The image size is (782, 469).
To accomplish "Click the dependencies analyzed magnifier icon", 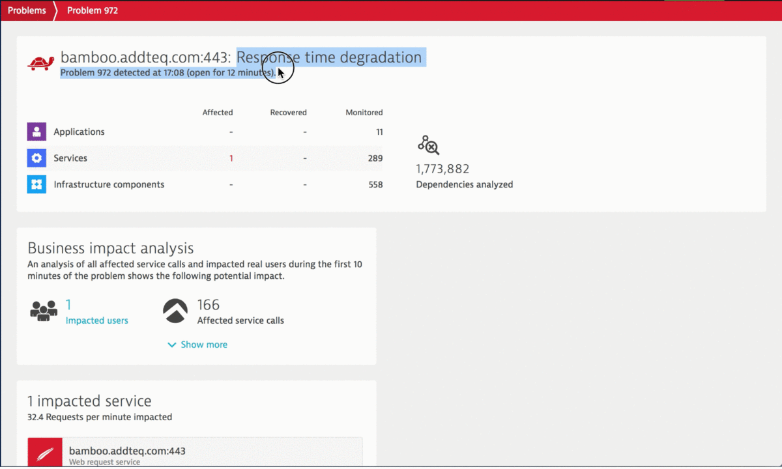I will coord(428,145).
